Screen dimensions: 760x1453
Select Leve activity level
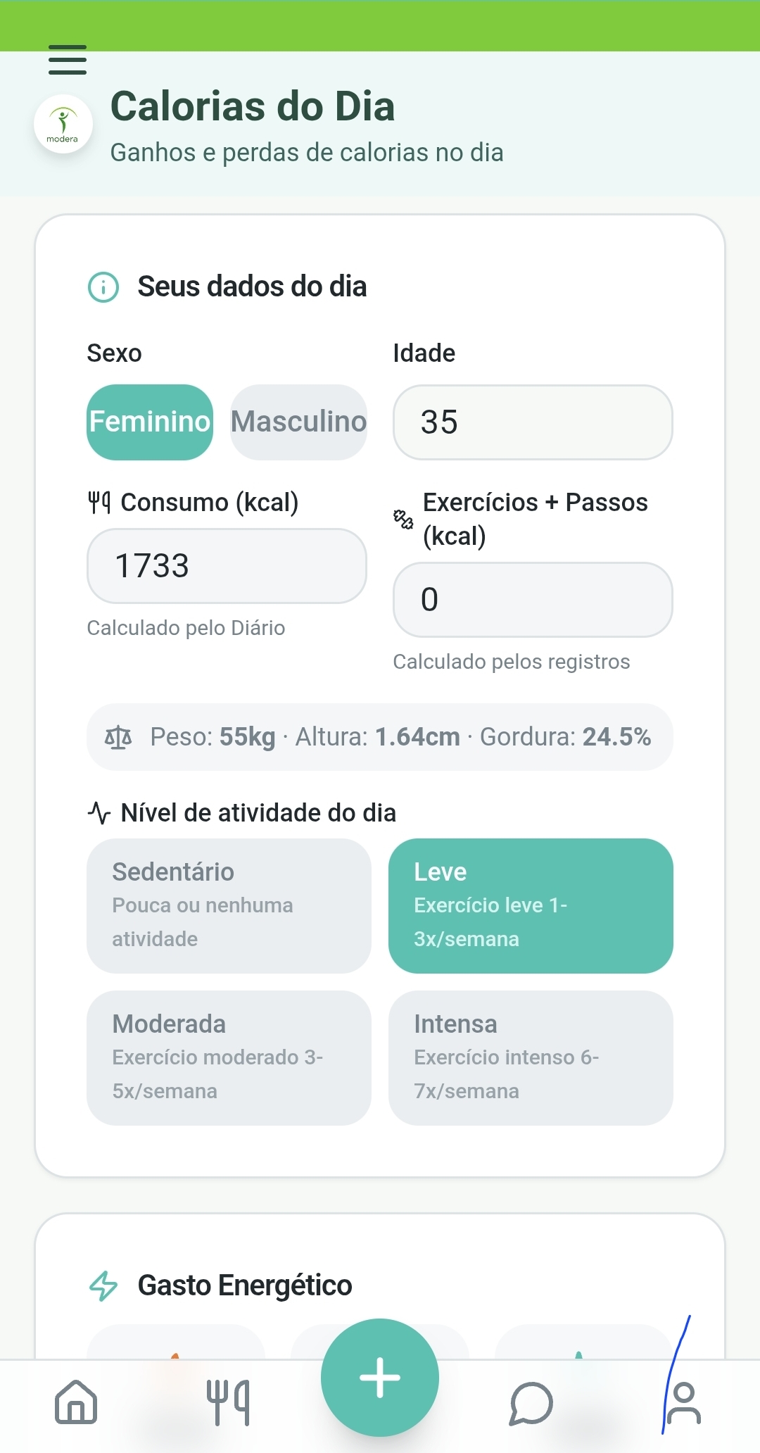click(531, 905)
